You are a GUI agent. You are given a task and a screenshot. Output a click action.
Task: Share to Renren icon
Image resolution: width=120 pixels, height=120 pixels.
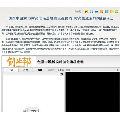[x=97, y=12]
